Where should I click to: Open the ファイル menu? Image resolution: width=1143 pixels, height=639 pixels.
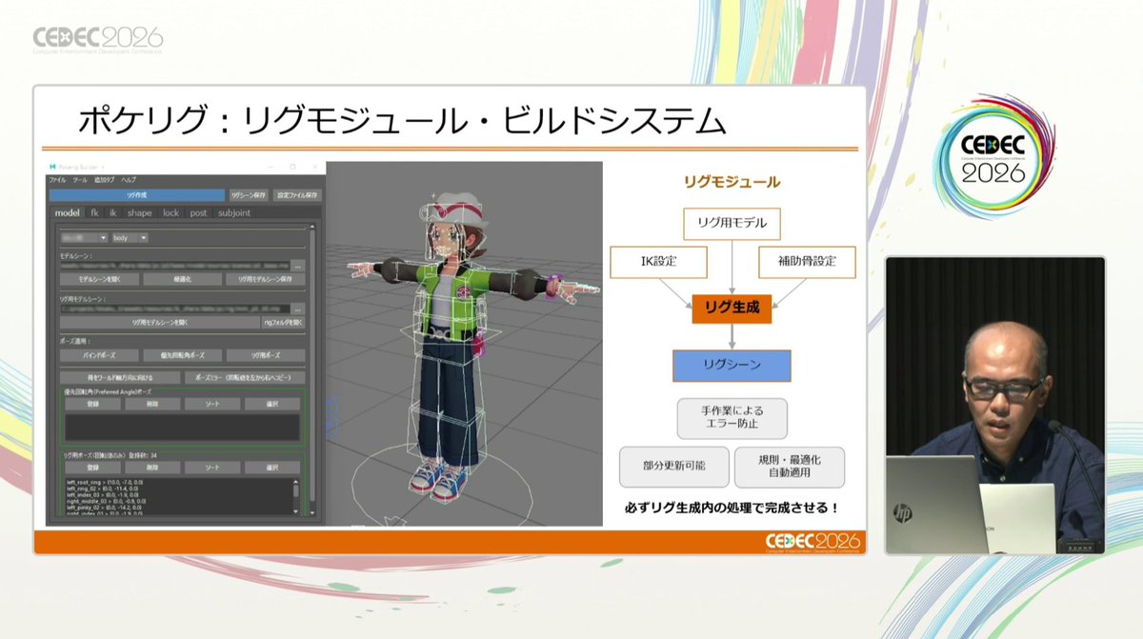coord(57,180)
